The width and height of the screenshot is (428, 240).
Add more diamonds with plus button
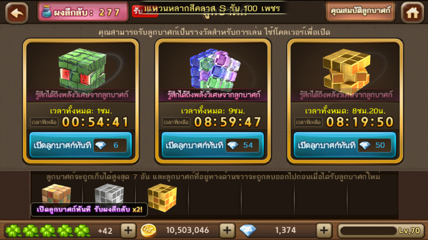[x=324, y=230]
